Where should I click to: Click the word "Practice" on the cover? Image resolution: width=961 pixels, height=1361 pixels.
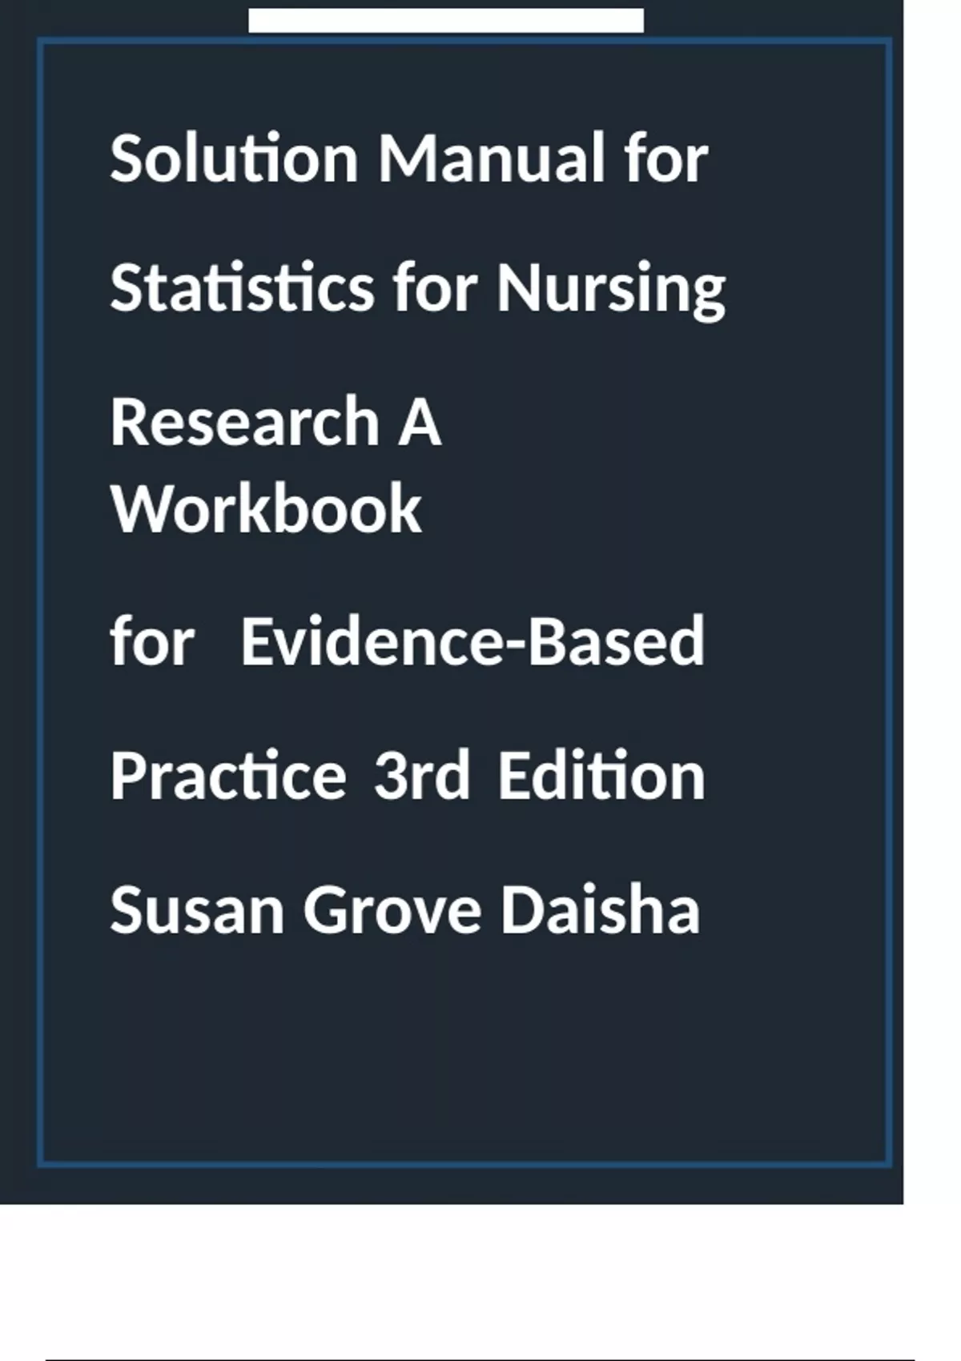[x=227, y=776]
